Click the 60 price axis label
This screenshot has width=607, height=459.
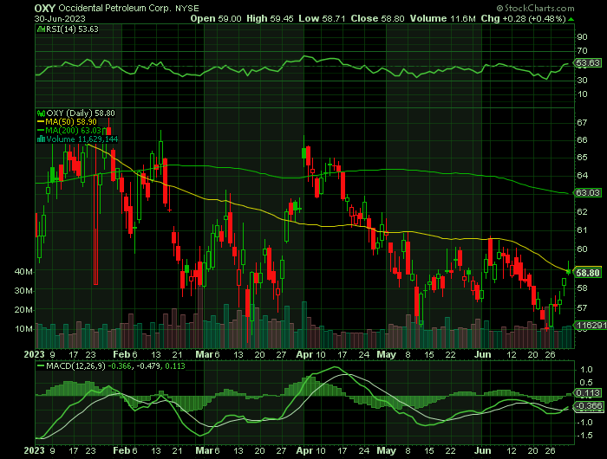582,249
